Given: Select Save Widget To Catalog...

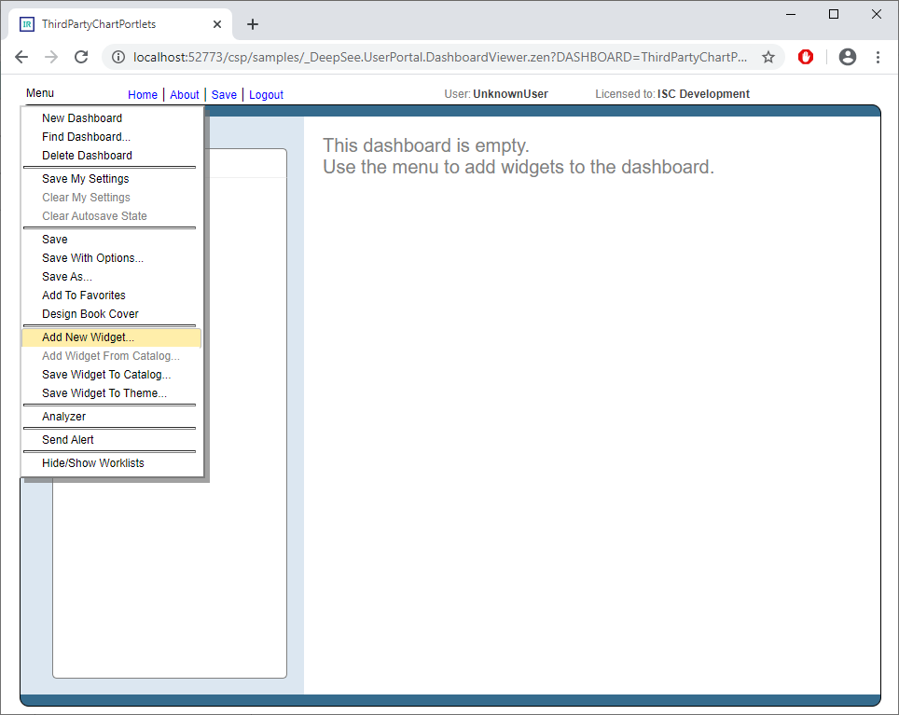Looking at the screenshot, I should [112, 375].
